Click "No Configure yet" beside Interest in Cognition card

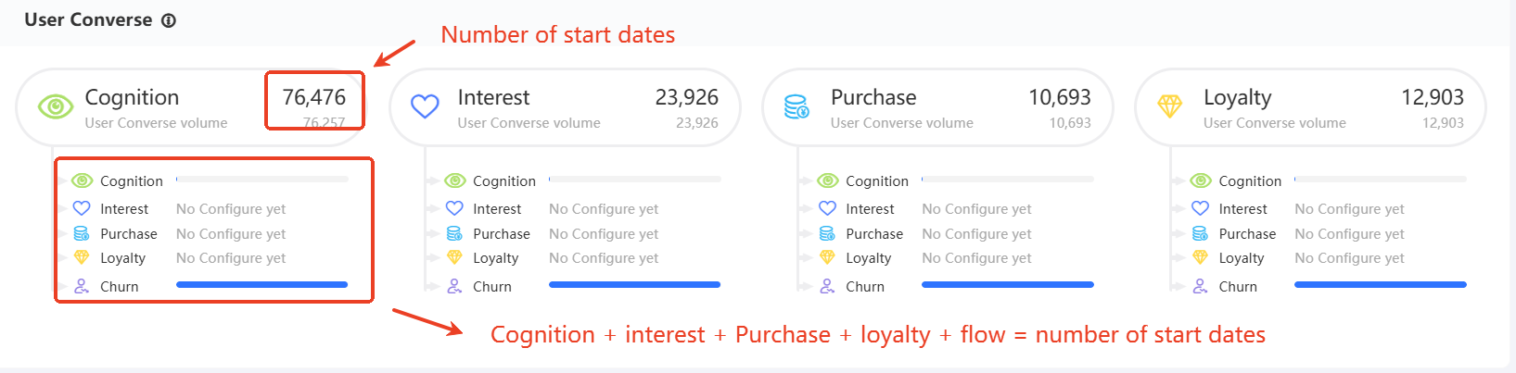point(231,209)
